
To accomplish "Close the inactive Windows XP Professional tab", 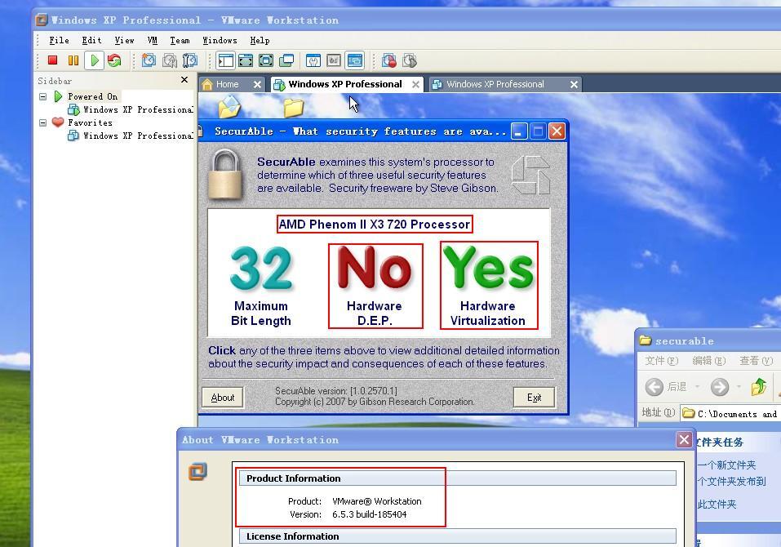I will click(574, 85).
